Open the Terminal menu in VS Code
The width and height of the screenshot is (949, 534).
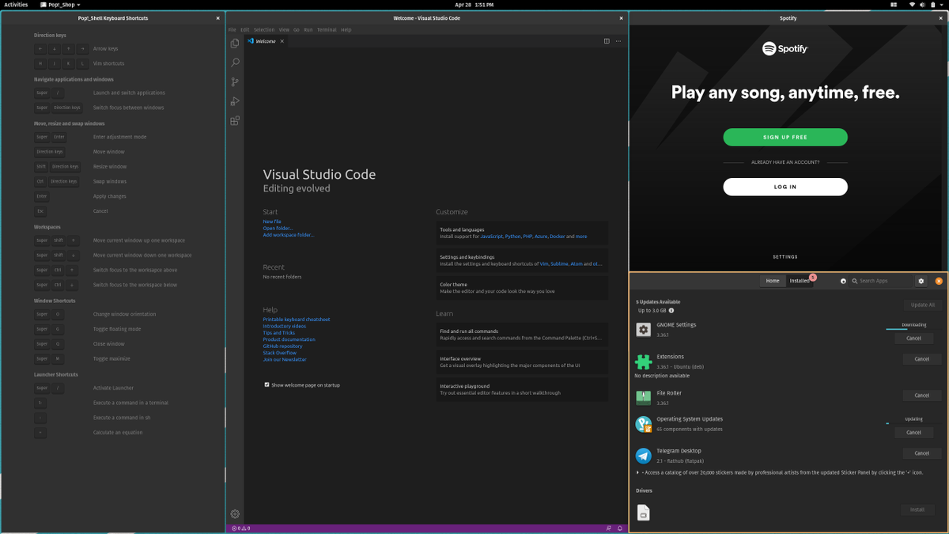[326, 30]
